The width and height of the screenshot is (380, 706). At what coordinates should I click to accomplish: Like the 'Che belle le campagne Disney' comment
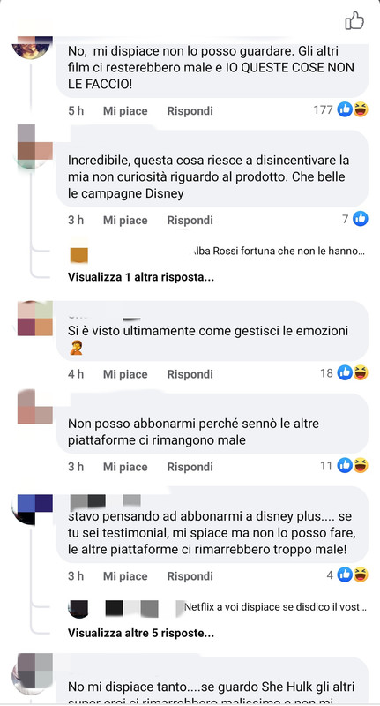pyautogui.click(x=125, y=220)
